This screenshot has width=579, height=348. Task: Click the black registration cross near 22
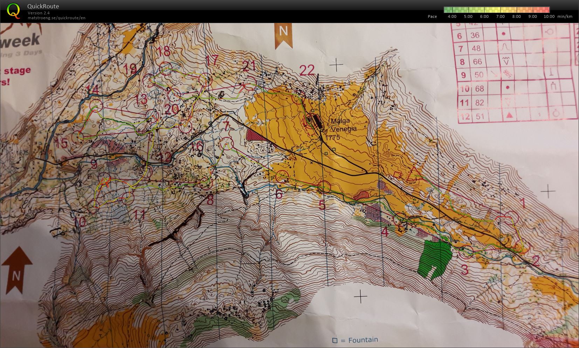[337, 65]
